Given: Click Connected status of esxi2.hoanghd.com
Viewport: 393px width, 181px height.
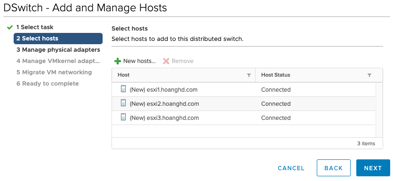Looking at the screenshot, I should point(276,103).
